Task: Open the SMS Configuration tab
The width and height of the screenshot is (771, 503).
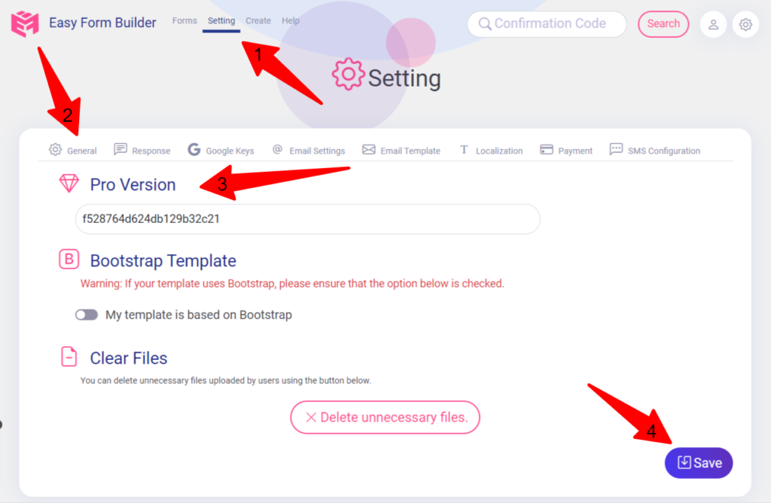Action: click(654, 150)
